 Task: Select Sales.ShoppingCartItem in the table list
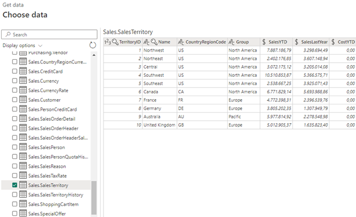(x=54, y=204)
